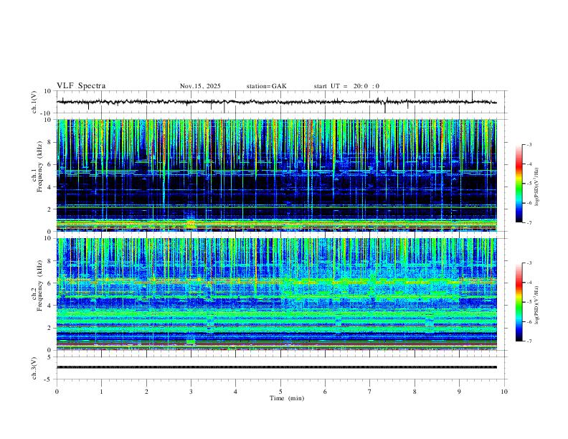Click the ch.1 voltage waveform trace
Image resolution: width=568 pixels, height=439 pixels.
tap(276, 102)
